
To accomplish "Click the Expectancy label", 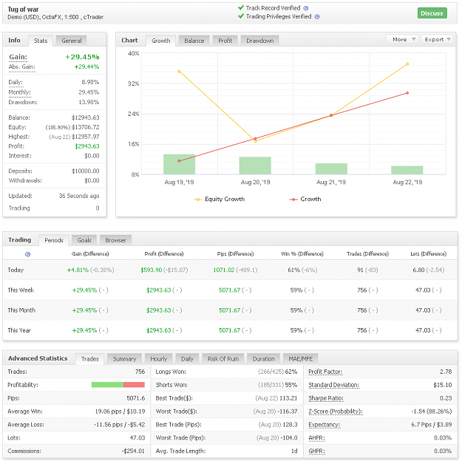I will 324,425.
